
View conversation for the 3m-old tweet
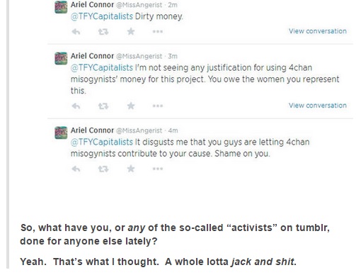click(318, 106)
